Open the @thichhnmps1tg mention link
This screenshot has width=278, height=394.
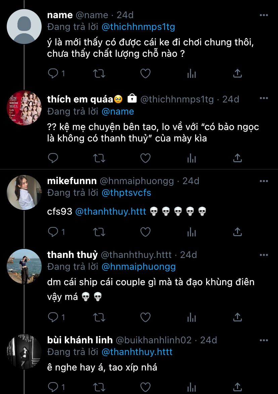(138, 27)
